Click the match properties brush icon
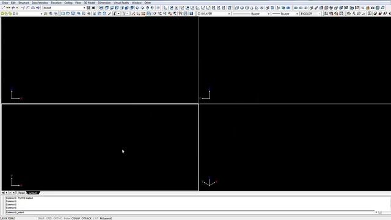This screenshot has height=220, width=391. tap(109, 13)
